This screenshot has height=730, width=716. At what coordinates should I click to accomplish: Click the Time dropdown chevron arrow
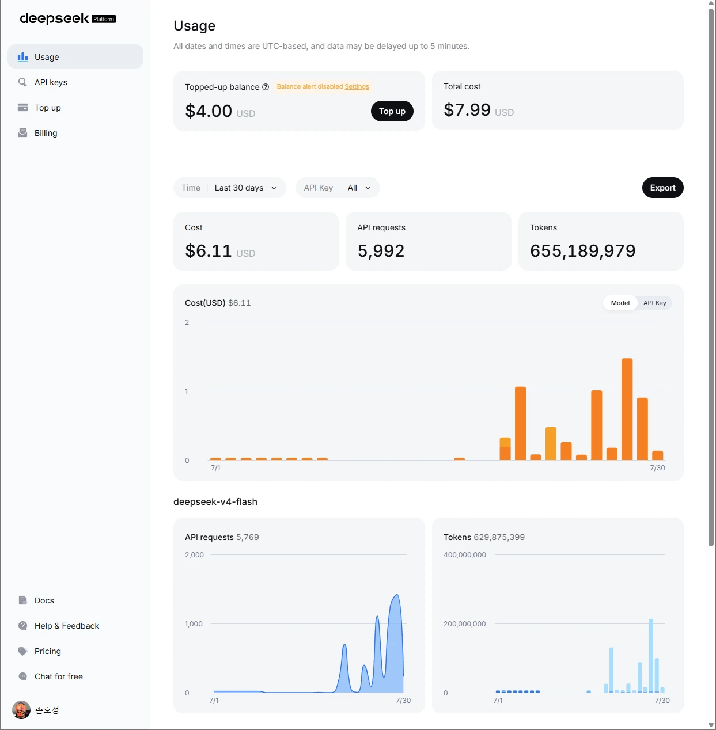click(274, 188)
